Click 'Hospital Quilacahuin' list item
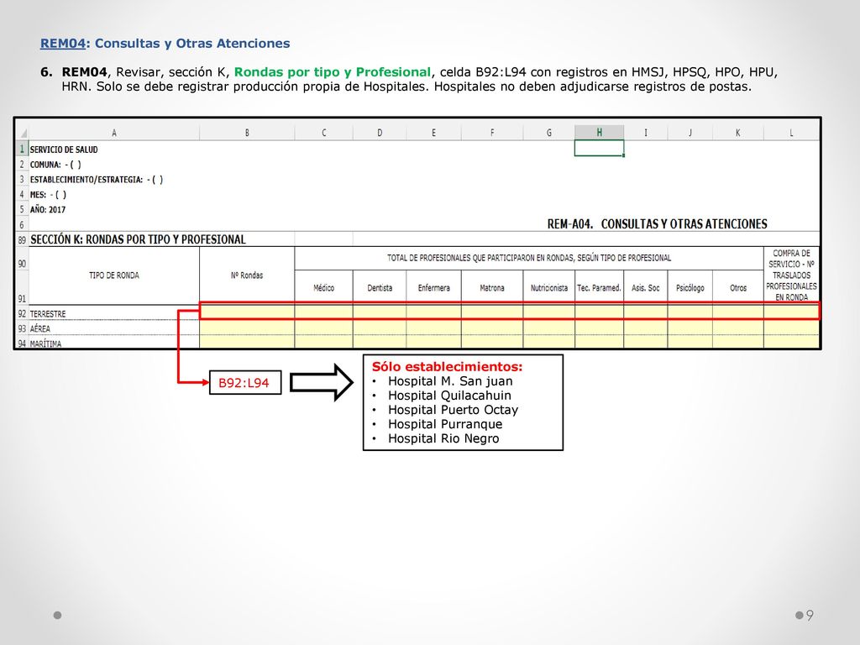This screenshot has height=645, width=860. 450,396
